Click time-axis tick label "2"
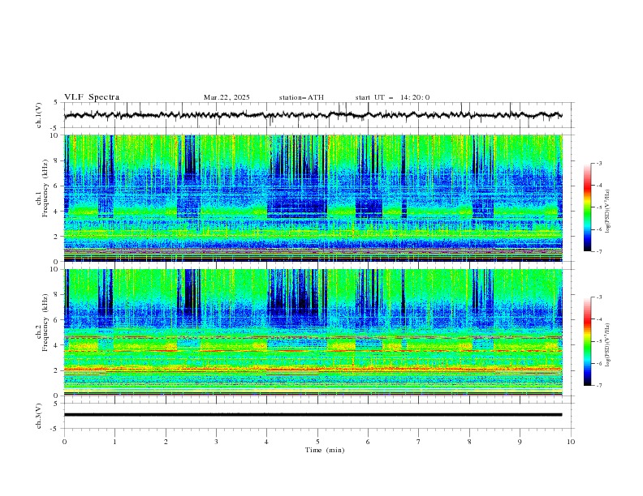This screenshot has height=496, width=643. (x=166, y=442)
